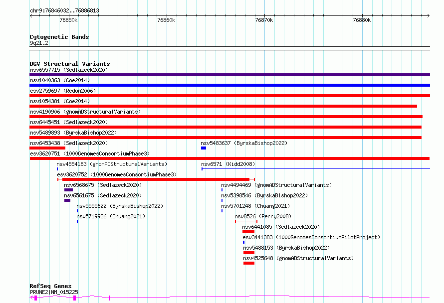Click the purple bar under nsv6568675
Viewport: 444px width, 303px height.
(68, 190)
